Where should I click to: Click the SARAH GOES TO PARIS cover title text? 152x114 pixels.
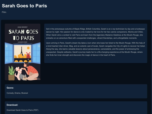tap(23, 35)
